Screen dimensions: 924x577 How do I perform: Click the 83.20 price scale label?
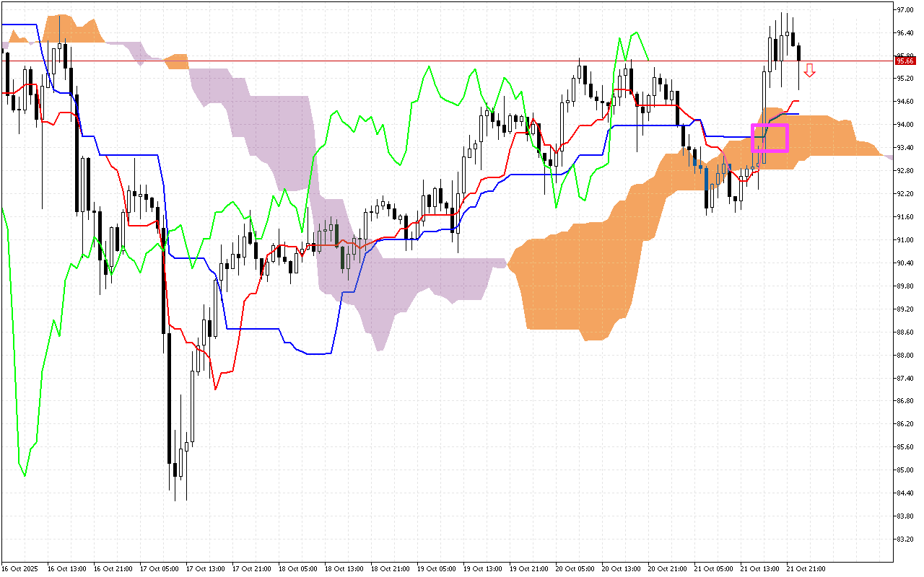[905, 539]
